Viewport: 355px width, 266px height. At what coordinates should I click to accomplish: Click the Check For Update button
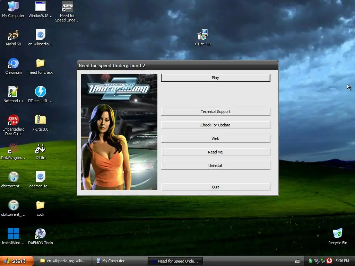[216, 125]
